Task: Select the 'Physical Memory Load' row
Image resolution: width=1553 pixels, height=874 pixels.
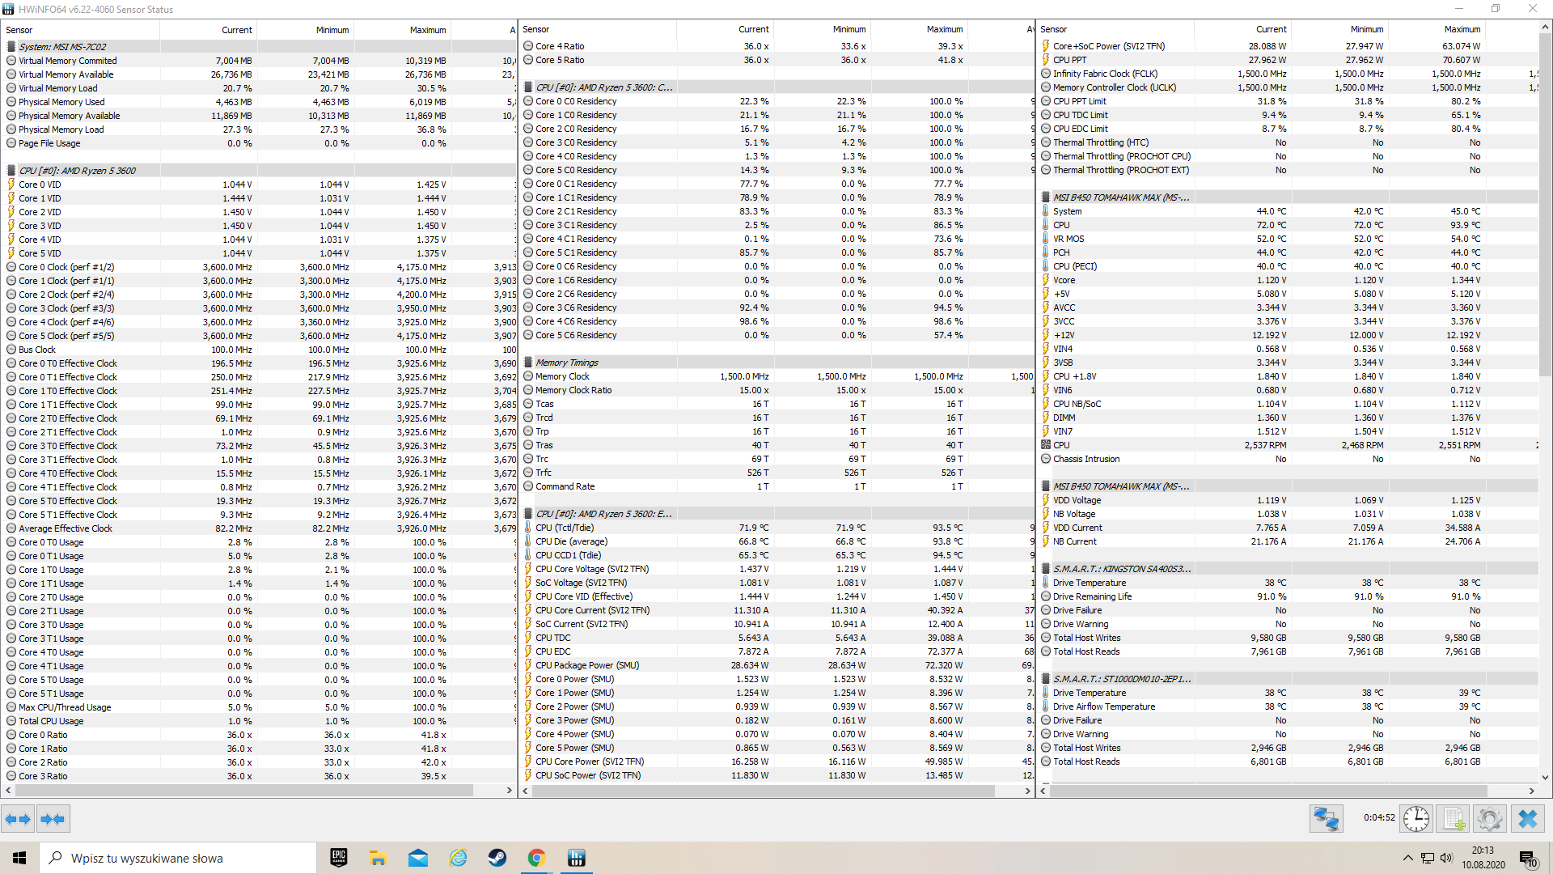Action: tap(258, 129)
